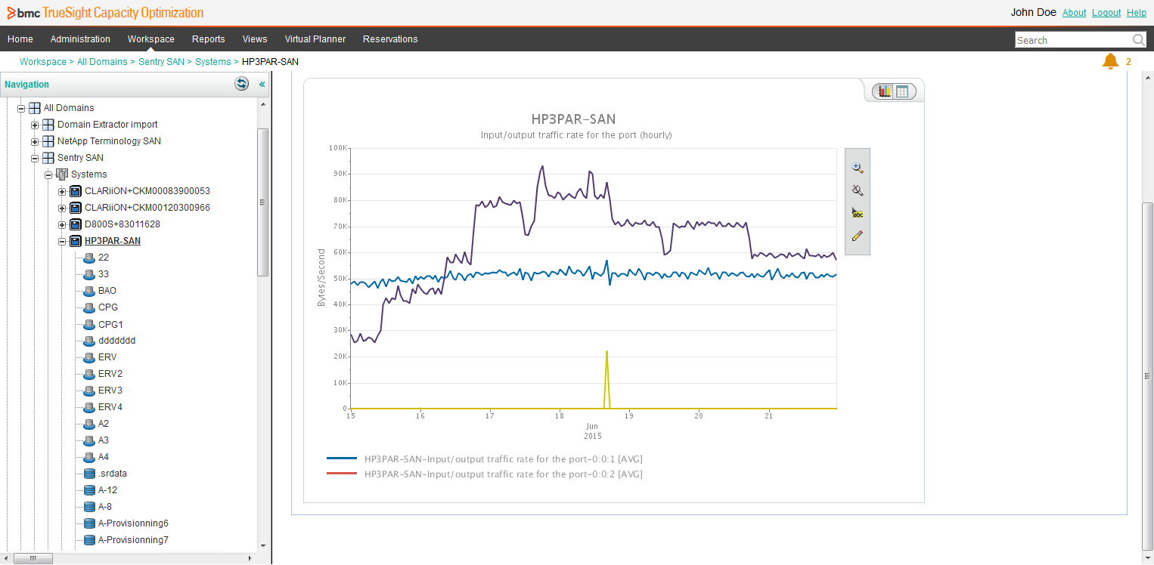Open the Virtual Planner menu
The width and height of the screenshot is (1154, 565).
pyautogui.click(x=315, y=39)
